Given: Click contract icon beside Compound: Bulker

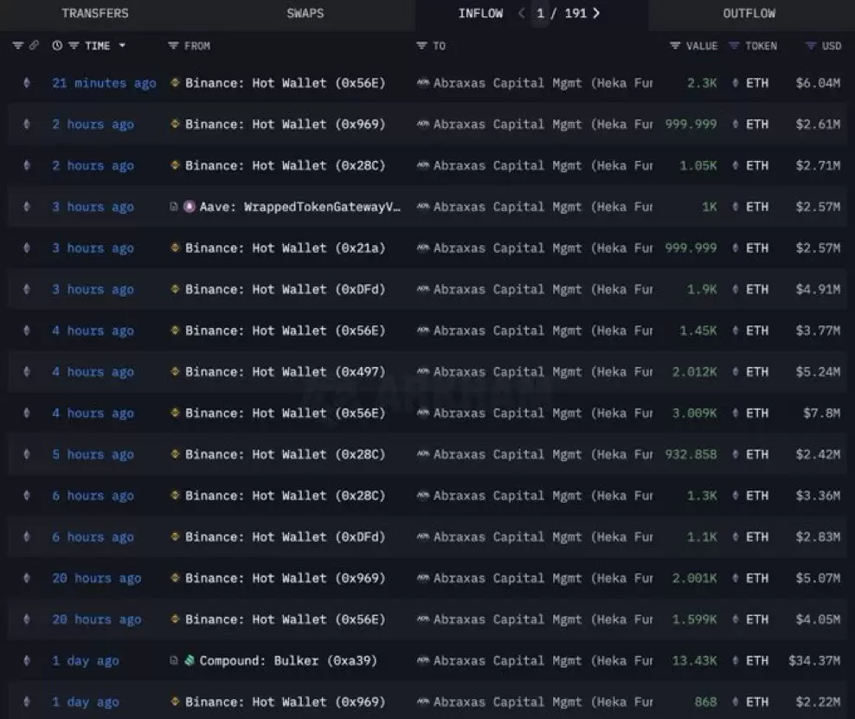Looking at the screenshot, I should 173,661.
